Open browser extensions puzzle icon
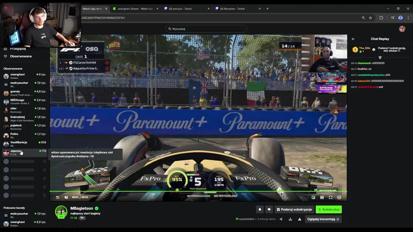The width and height of the screenshot is (413, 232). (381, 18)
